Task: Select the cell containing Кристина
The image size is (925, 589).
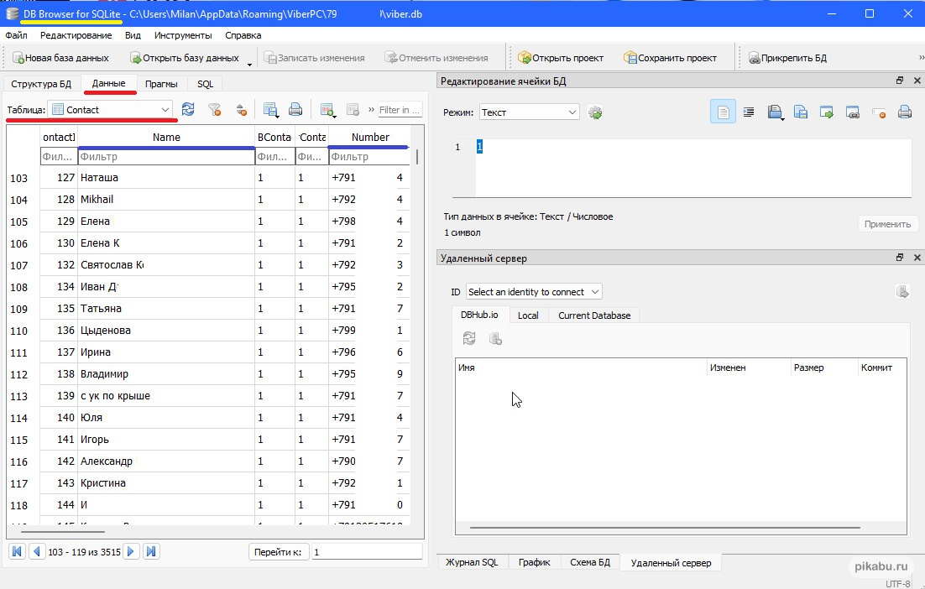Action: 166,483
